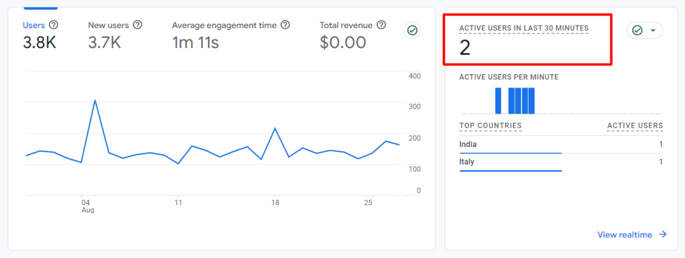685x258 pixels.
Task: Open help icon beside Total revenue
Action: tap(381, 25)
